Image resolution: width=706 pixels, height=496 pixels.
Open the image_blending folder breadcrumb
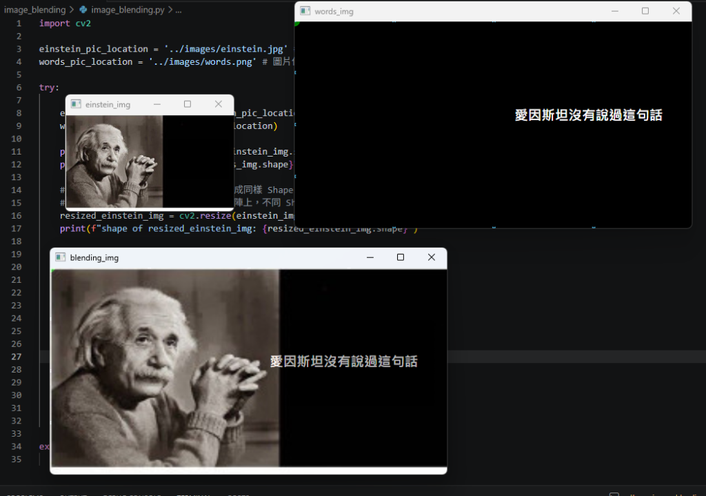click(34, 10)
